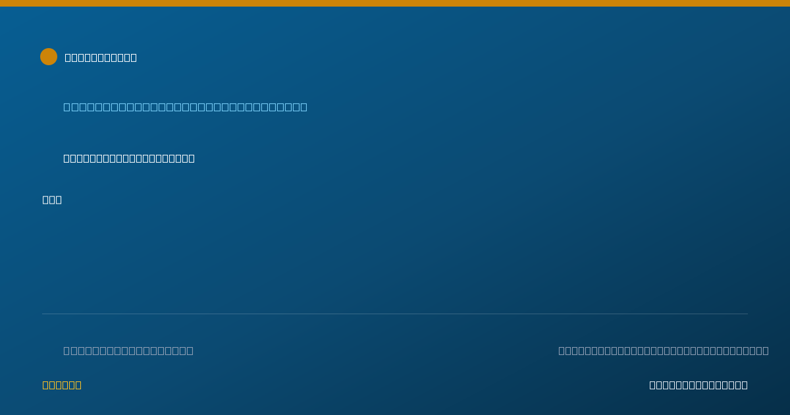This screenshot has width=790, height=415.
Task: Open the gray text line at lower left
Action: 128,350
